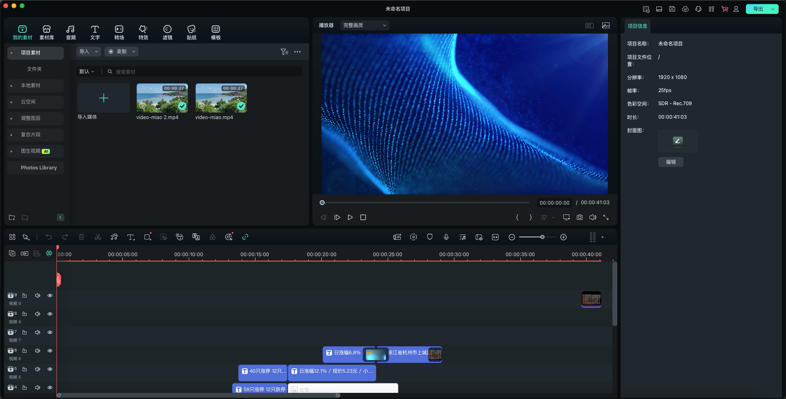Toggle visibility of 视频 8 track
This screenshot has width=786, height=399.
point(50,314)
